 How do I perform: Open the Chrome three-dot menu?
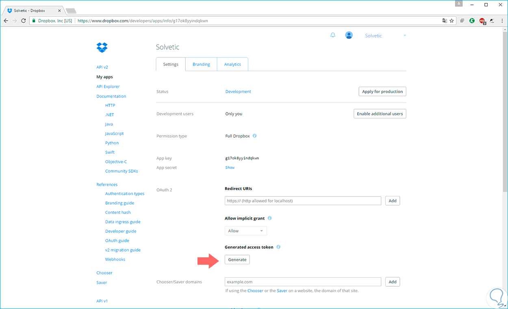pyautogui.click(x=502, y=21)
